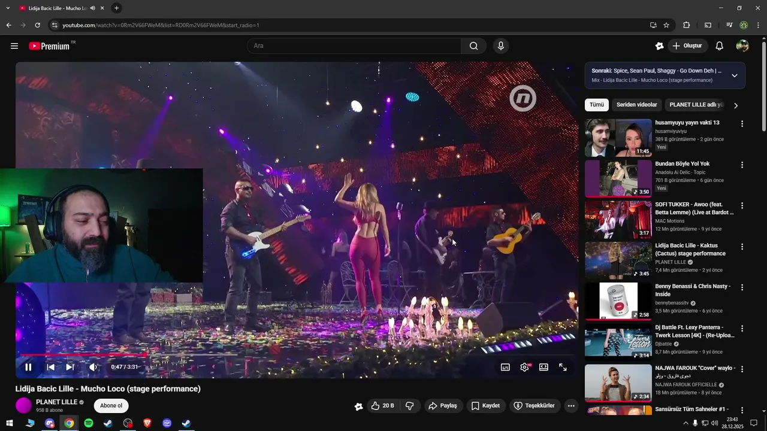Image resolution: width=767 pixels, height=431 pixels.
Task: Click the search magnifier button
Action: (x=473, y=46)
